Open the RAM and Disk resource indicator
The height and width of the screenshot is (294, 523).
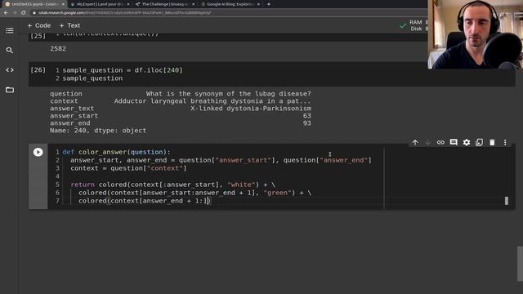coord(413,25)
